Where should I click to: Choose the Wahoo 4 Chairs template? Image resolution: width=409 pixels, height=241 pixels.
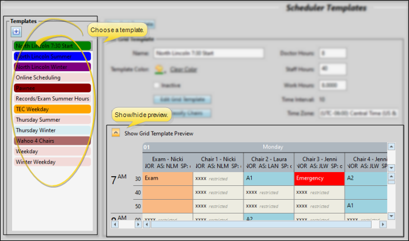pos(52,141)
